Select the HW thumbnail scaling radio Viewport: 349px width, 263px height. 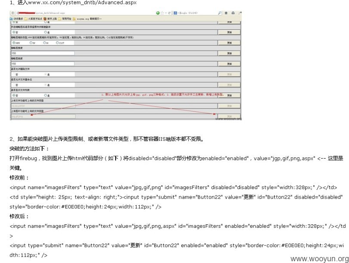(x=14, y=43)
